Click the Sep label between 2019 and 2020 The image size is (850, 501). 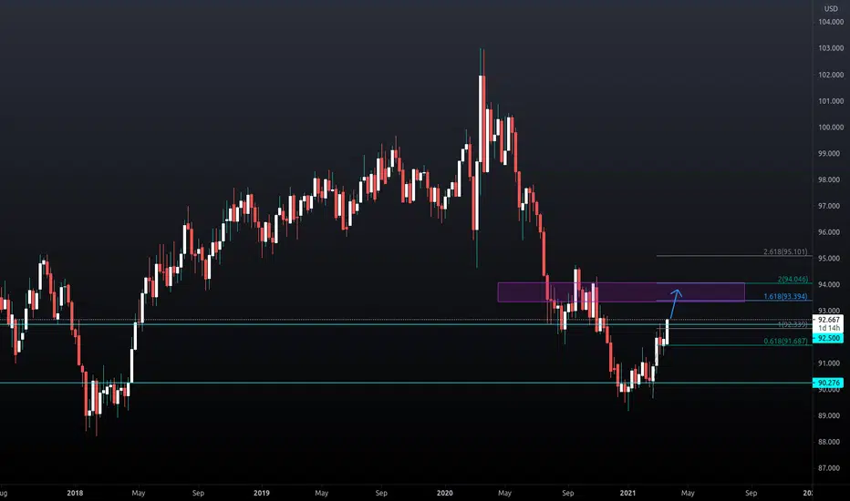pos(381,493)
